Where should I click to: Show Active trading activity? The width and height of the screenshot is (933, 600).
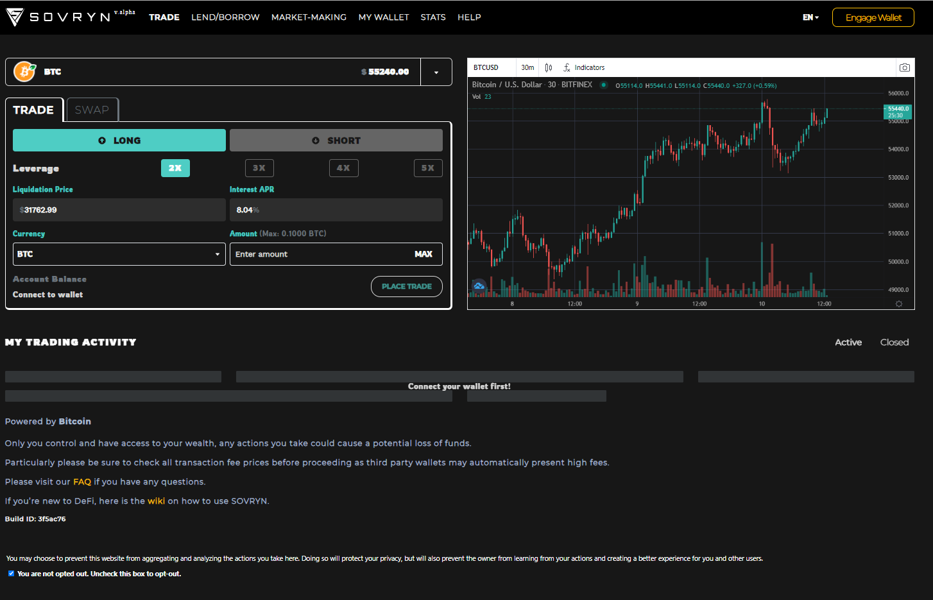click(x=848, y=343)
